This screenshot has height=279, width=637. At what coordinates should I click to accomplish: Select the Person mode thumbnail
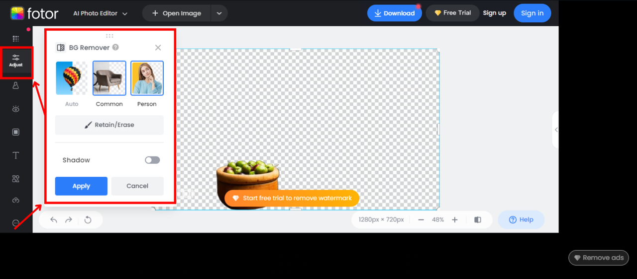click(147, 78)
